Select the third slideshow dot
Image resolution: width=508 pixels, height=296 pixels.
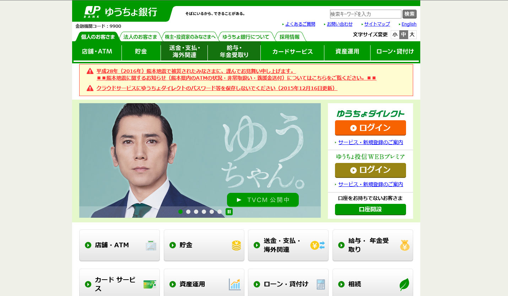196,212
